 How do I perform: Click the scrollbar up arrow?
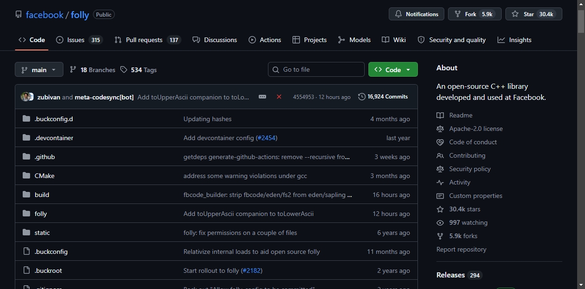point(581,4)
